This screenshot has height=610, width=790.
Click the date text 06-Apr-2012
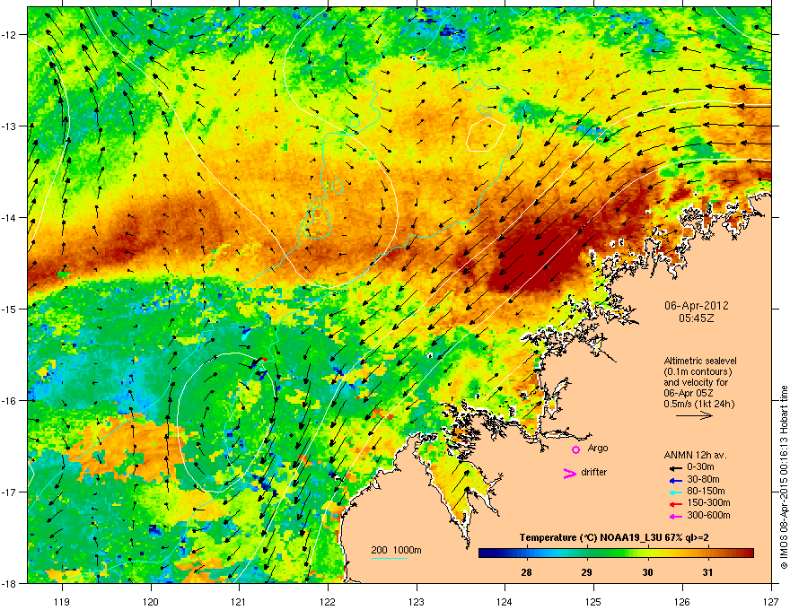697,306
